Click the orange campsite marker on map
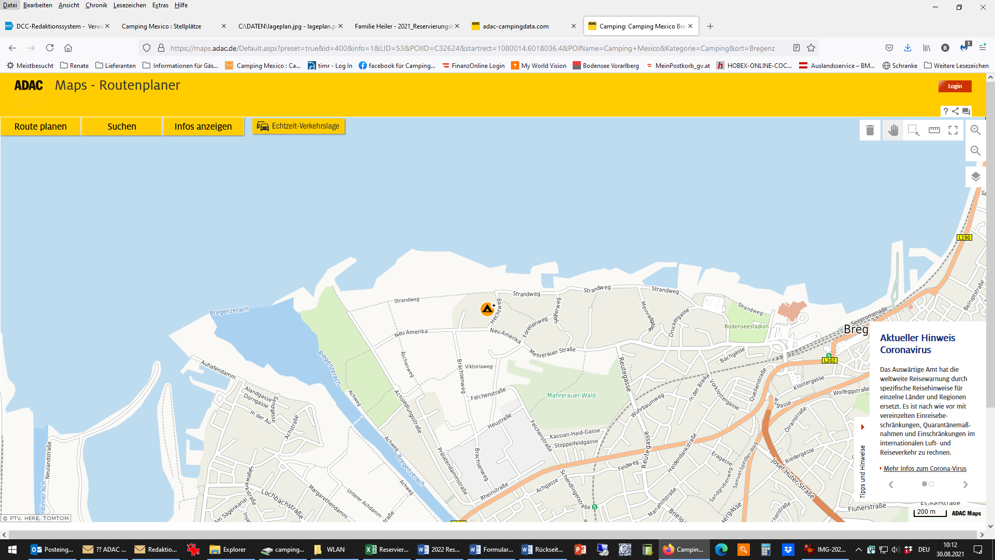 pos(487,310)
